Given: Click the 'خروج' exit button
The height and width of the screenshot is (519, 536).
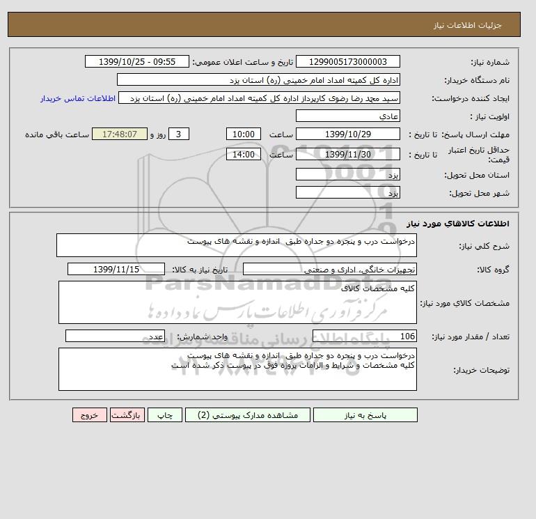Looking at the screenshot, I should click(x=90, y=415).
